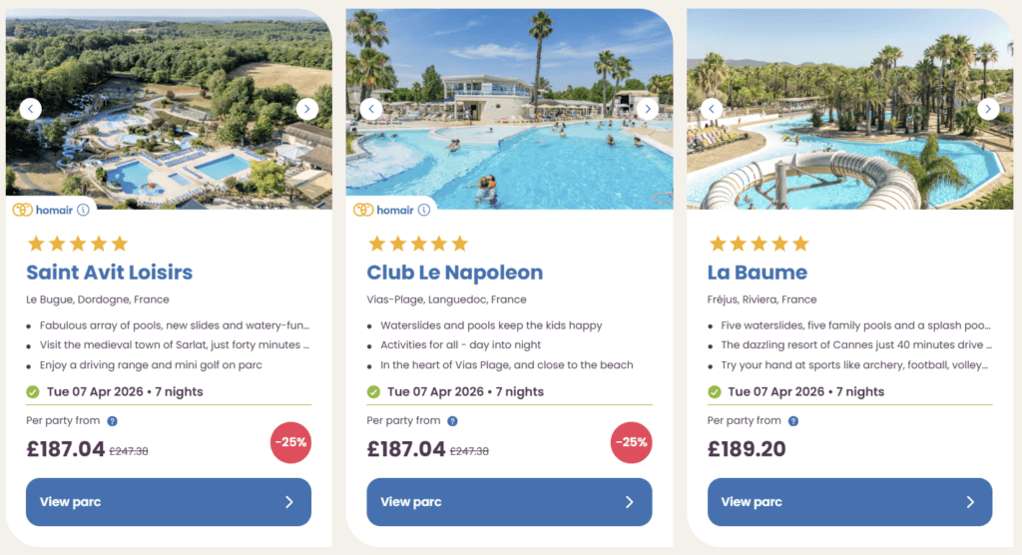The width and height of the screenshot is (1022, 555).
Task: Open the Saint Avit Loisirs title link
Action: [x=110, y=273]
